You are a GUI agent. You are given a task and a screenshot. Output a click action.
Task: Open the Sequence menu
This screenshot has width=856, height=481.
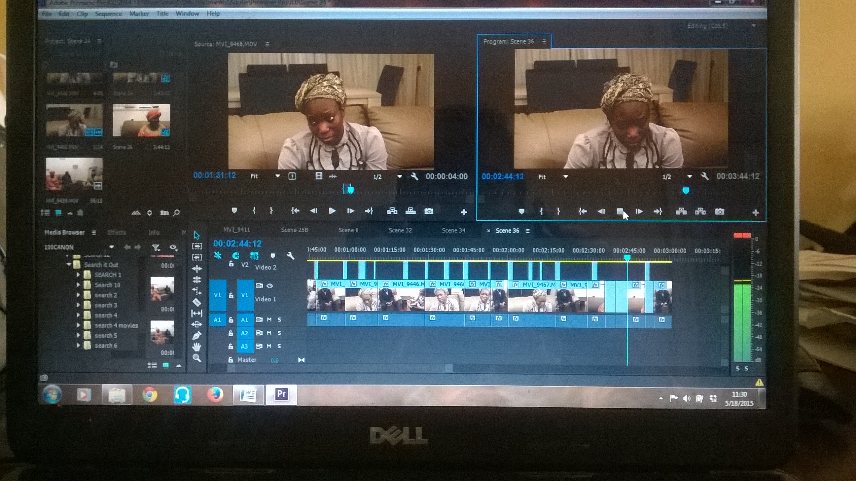tap(108, 14)
